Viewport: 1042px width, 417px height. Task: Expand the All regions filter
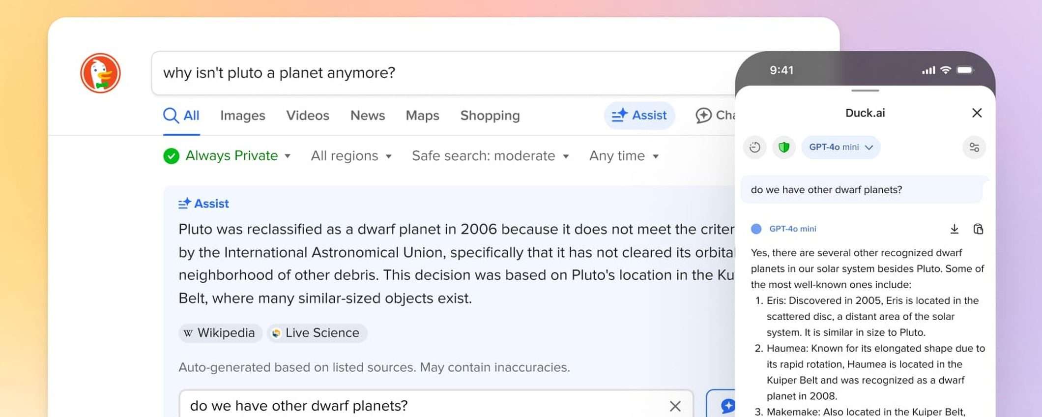click(351, 156)
